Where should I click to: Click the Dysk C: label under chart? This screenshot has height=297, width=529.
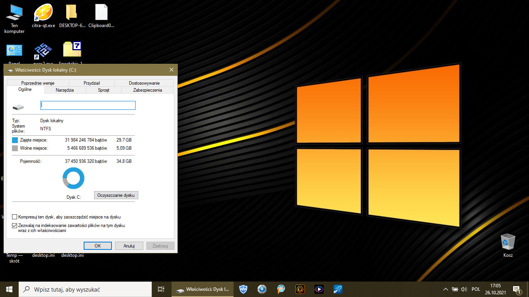[74, 197]
